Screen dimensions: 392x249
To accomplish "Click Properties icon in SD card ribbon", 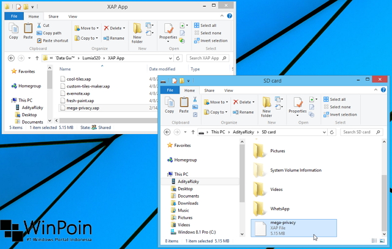I will 298,102.
